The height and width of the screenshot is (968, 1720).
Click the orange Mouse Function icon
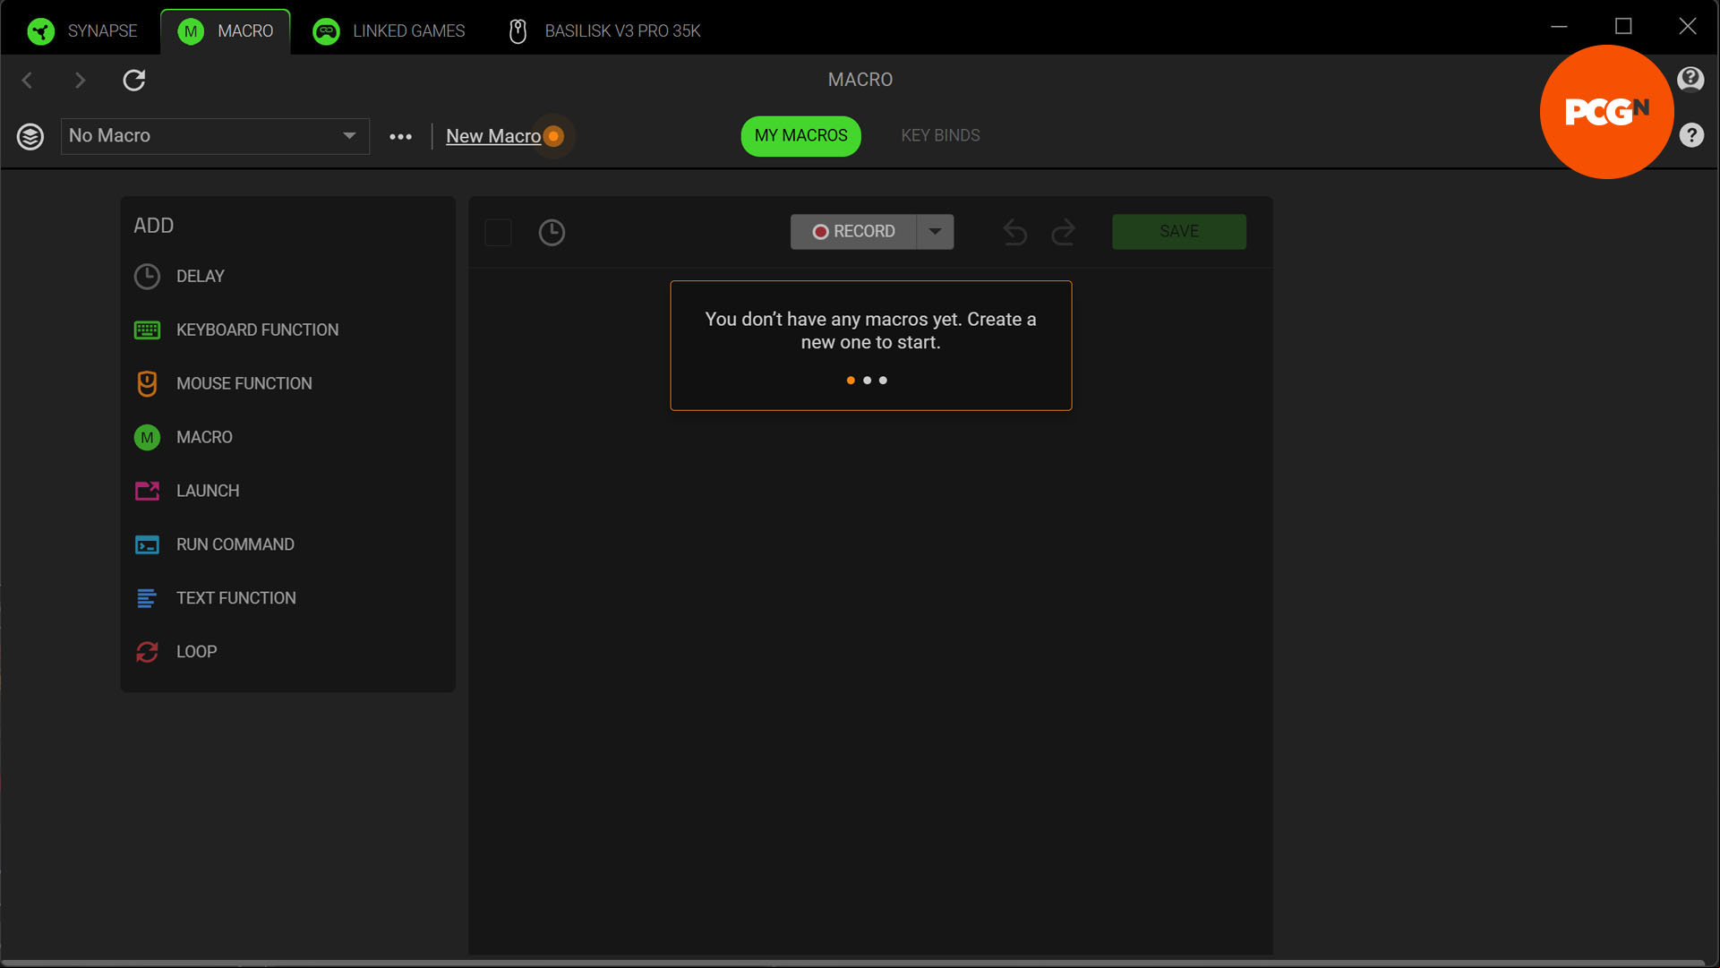pyautogui.click(x=147, y=384)
